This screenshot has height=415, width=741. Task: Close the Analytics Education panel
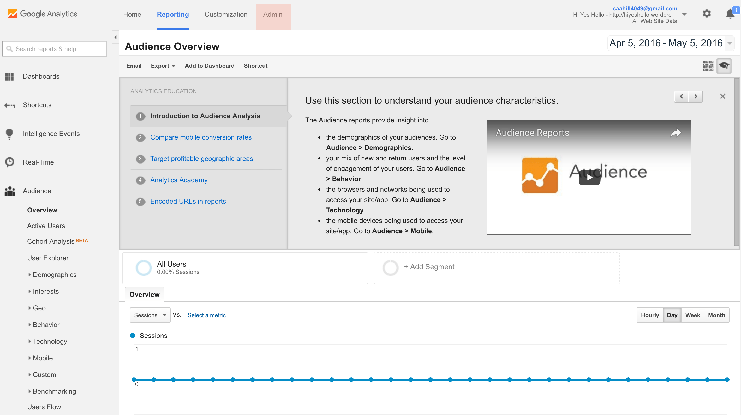[x=722, y=96]
